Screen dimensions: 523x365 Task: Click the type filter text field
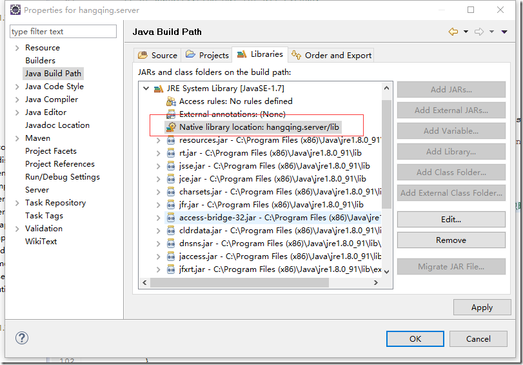[x=63, y=32]
